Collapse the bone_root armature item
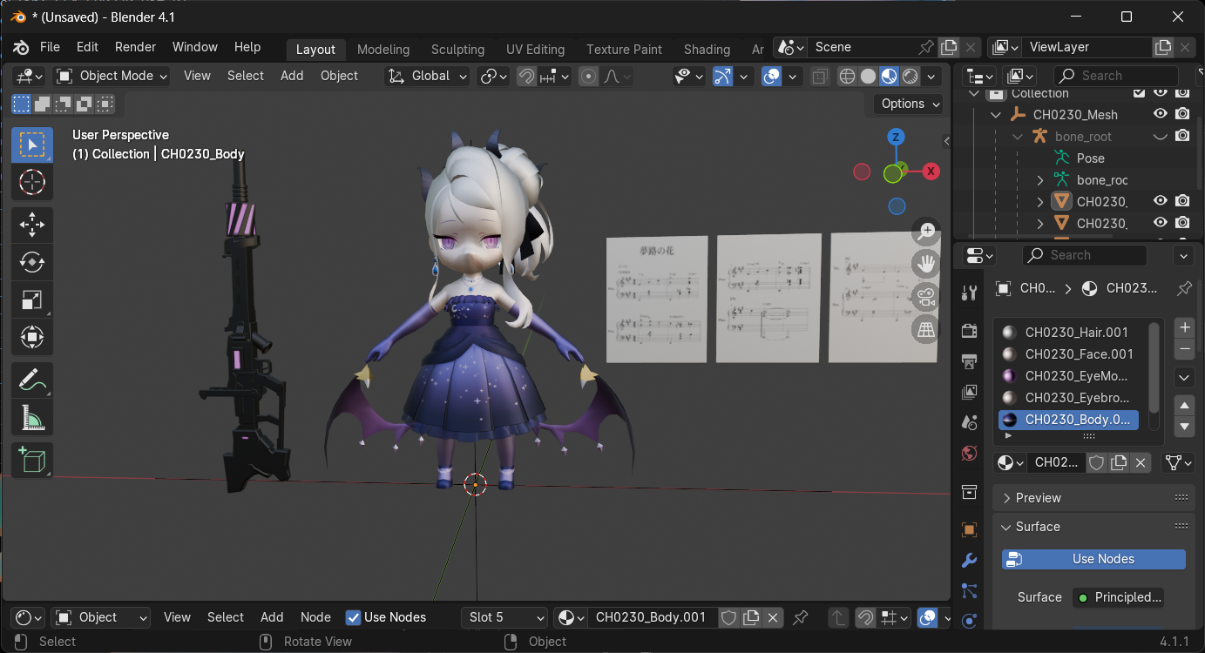Viewport: 1205px width, 653px height. 1018,137
